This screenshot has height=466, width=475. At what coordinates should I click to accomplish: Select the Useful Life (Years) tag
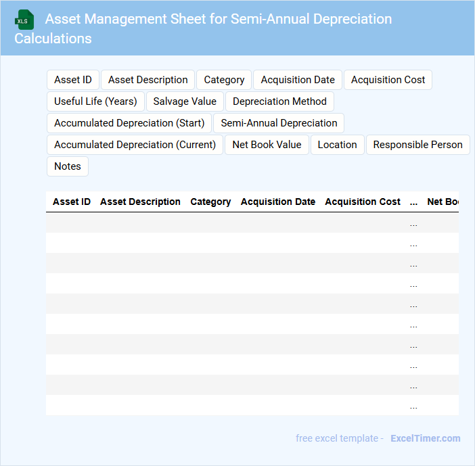click(95, 101)
